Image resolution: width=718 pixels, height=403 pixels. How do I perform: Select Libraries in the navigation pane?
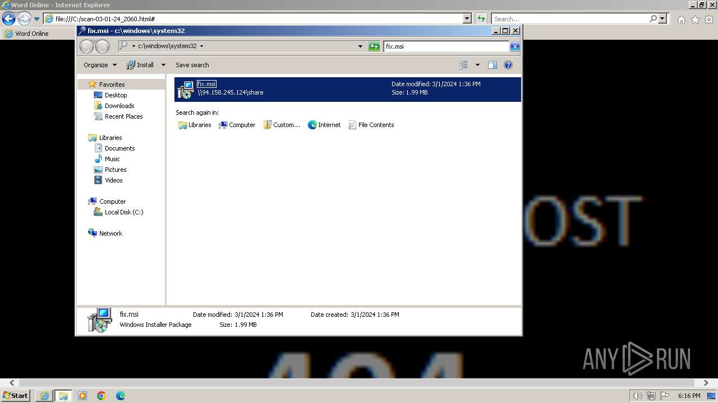click(111, 138)
